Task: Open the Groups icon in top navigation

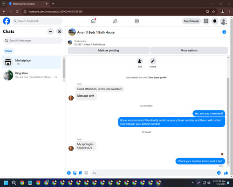Action: tap(137, 21)
